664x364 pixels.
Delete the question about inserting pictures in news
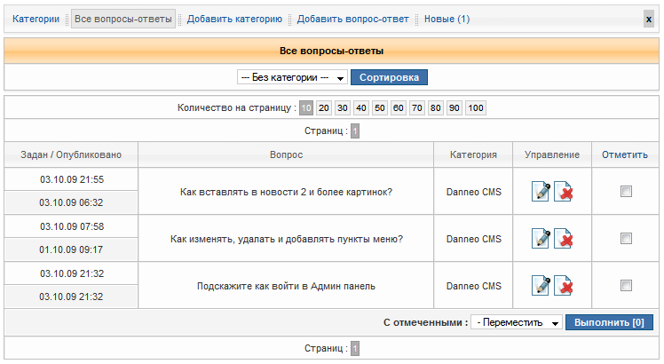click(x=563, y=191)
